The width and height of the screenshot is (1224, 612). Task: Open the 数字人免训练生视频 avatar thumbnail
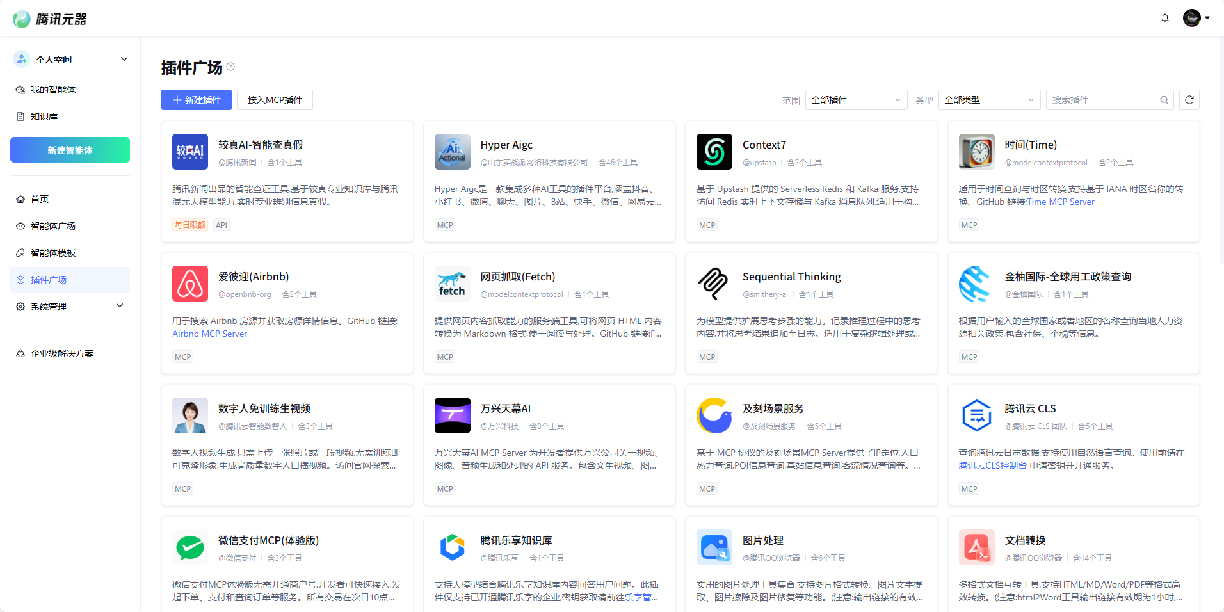click(x=190, y=415)
